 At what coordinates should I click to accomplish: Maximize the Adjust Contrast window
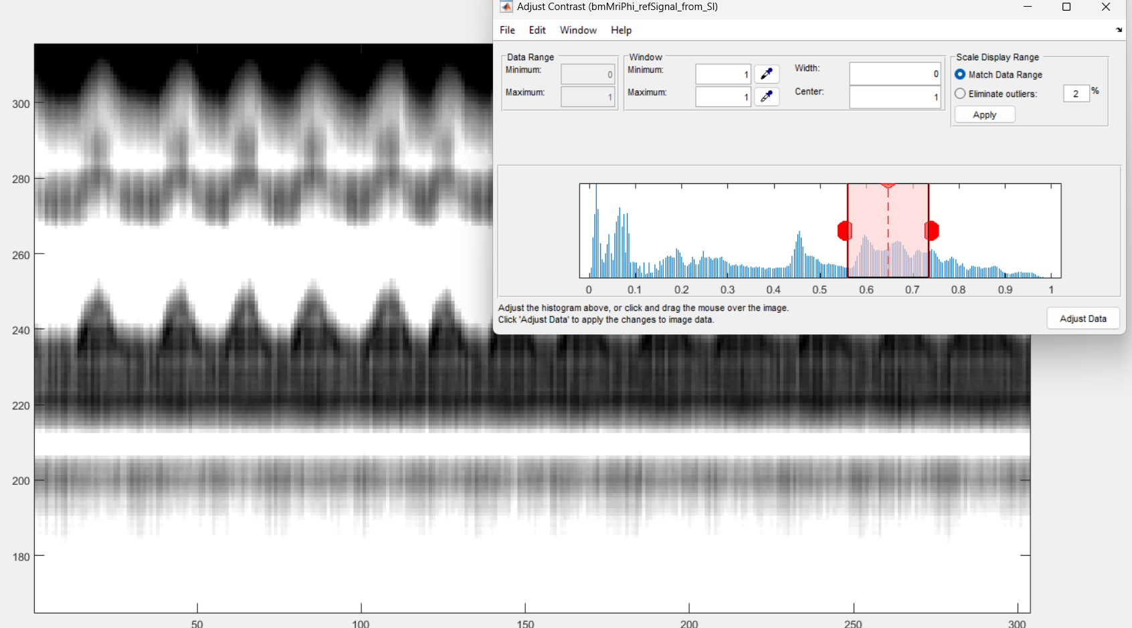click(1066, 7)
